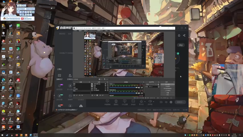Image resolution: width=243 pixels, height=137 pixels.
Task: Toggle the eye on the top OBS source
Action: pyautogui.click(x=105, y=84)
